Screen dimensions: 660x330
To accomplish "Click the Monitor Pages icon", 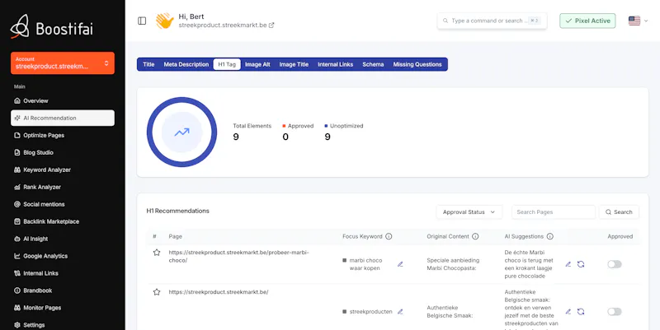I will pos(17,308).
